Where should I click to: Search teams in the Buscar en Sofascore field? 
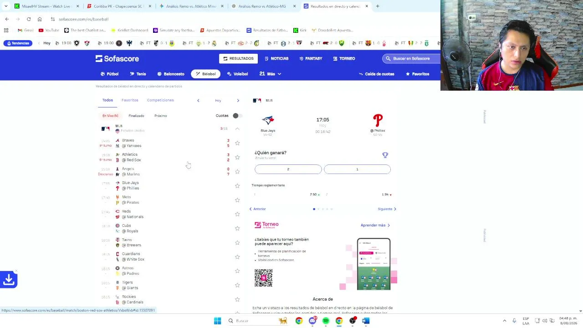[x=412, y=58]
